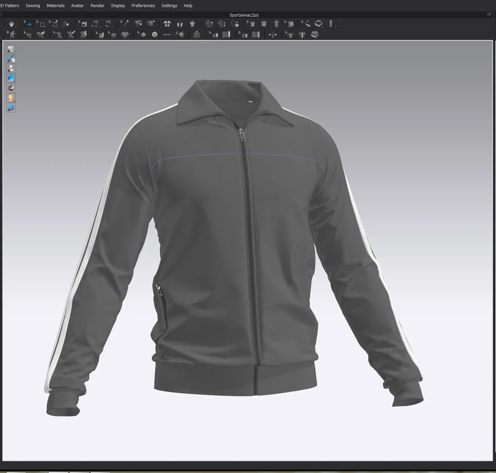The image size is (496, 473).
Task: Select the 3D Pen garment drawing tool
Action: pyautogui.click(x=41, y=35)
